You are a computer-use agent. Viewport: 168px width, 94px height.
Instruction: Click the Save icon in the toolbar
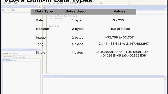click(x=15, y=3)
